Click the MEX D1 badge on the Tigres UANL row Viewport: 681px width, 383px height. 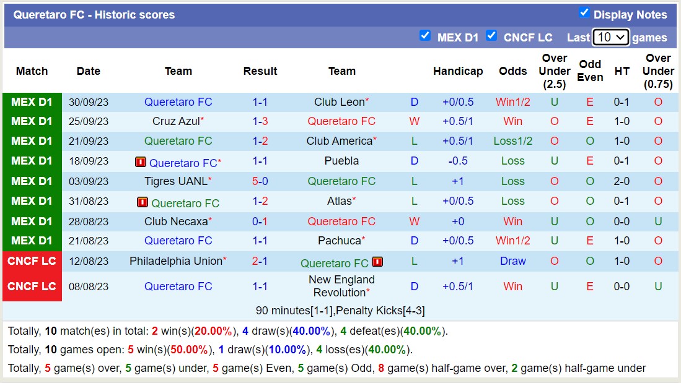click(32, 181)
